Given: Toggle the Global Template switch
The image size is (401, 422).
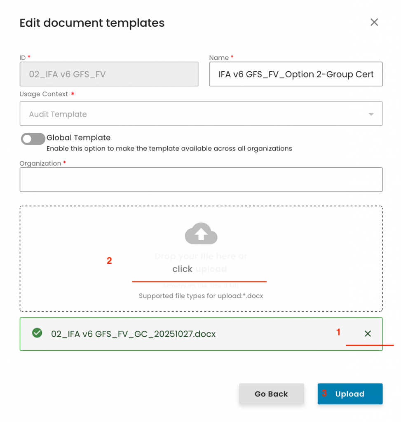Looking at the screenshot, I should click(x=33, y=139).
